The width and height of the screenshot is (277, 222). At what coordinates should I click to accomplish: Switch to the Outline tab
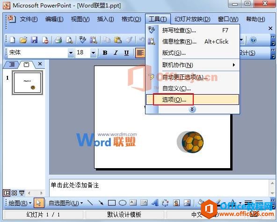click(12, 64)
